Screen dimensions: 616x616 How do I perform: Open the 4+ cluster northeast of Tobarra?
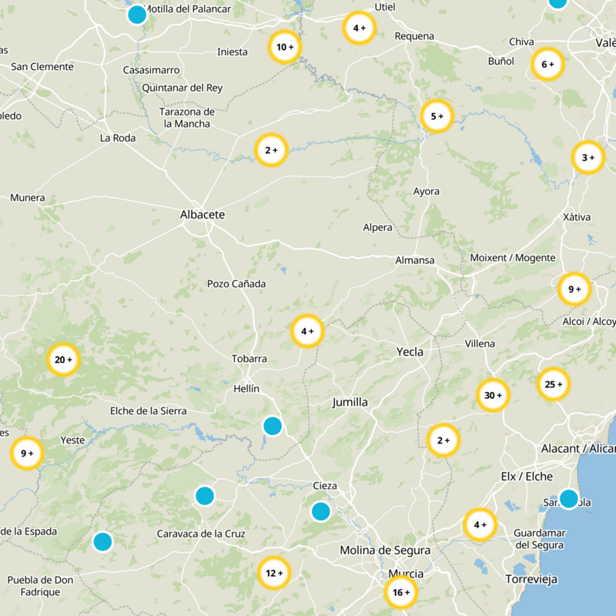(307, 331)
